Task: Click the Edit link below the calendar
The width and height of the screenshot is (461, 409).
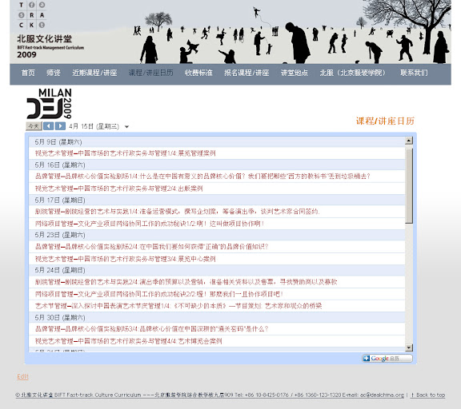Action: coord(22,376)
